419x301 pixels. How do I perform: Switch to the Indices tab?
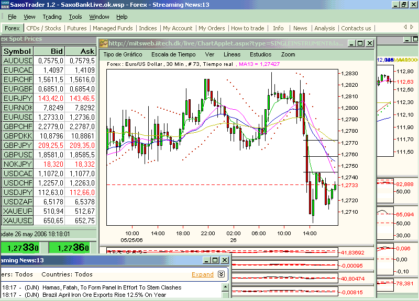(x=148, y=28)
